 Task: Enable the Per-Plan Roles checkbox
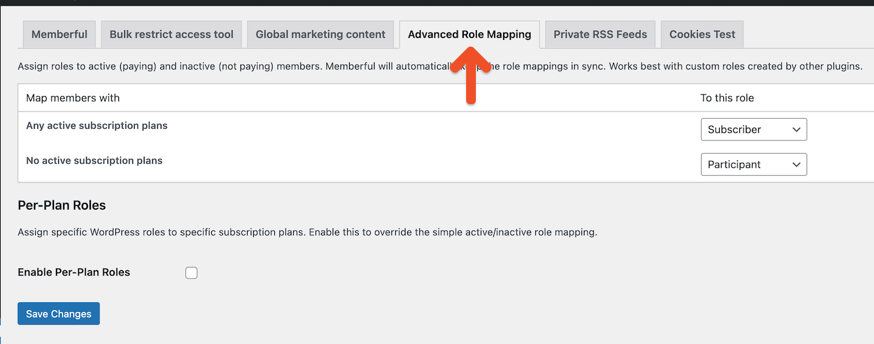[x=191, y=273]
